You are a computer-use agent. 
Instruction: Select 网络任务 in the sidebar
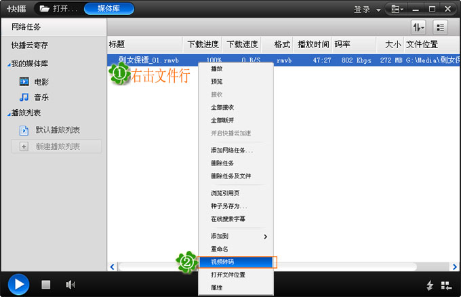(x=54, y=27)
